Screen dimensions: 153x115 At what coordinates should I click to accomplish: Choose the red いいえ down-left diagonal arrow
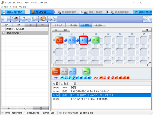(120, 78)
